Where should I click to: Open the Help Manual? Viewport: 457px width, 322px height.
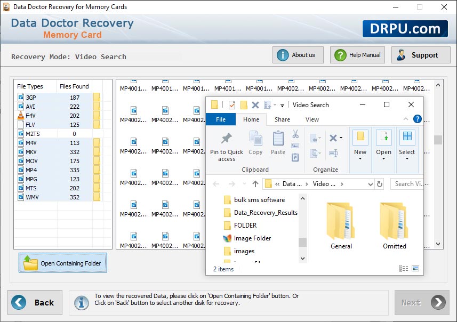pyautogui.click(x=357, y=55)
